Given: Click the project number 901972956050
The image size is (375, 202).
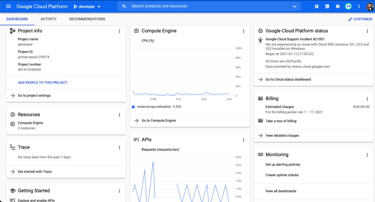Looking at the screenshot, I should [x=29, y=70].
